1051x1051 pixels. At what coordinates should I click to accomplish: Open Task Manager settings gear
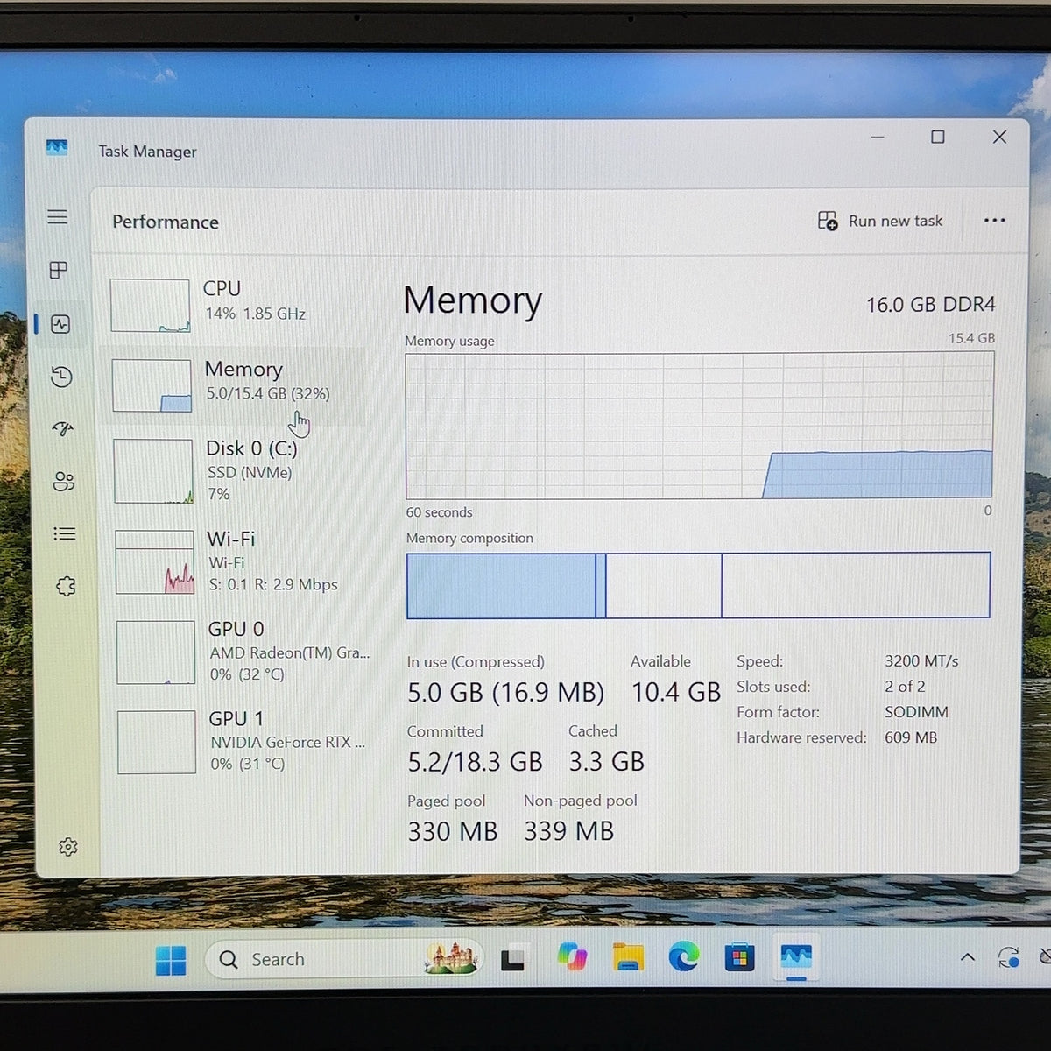68,846
